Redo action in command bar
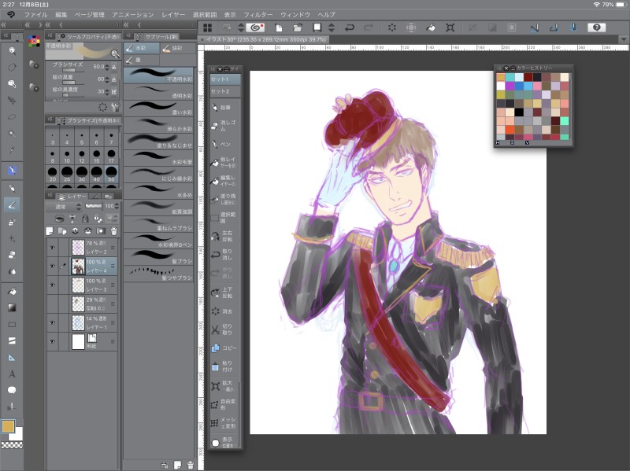630x471 pixels. 368,28
